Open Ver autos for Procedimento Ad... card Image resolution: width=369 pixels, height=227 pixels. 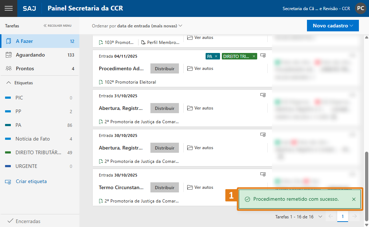[x=200, y=68]
